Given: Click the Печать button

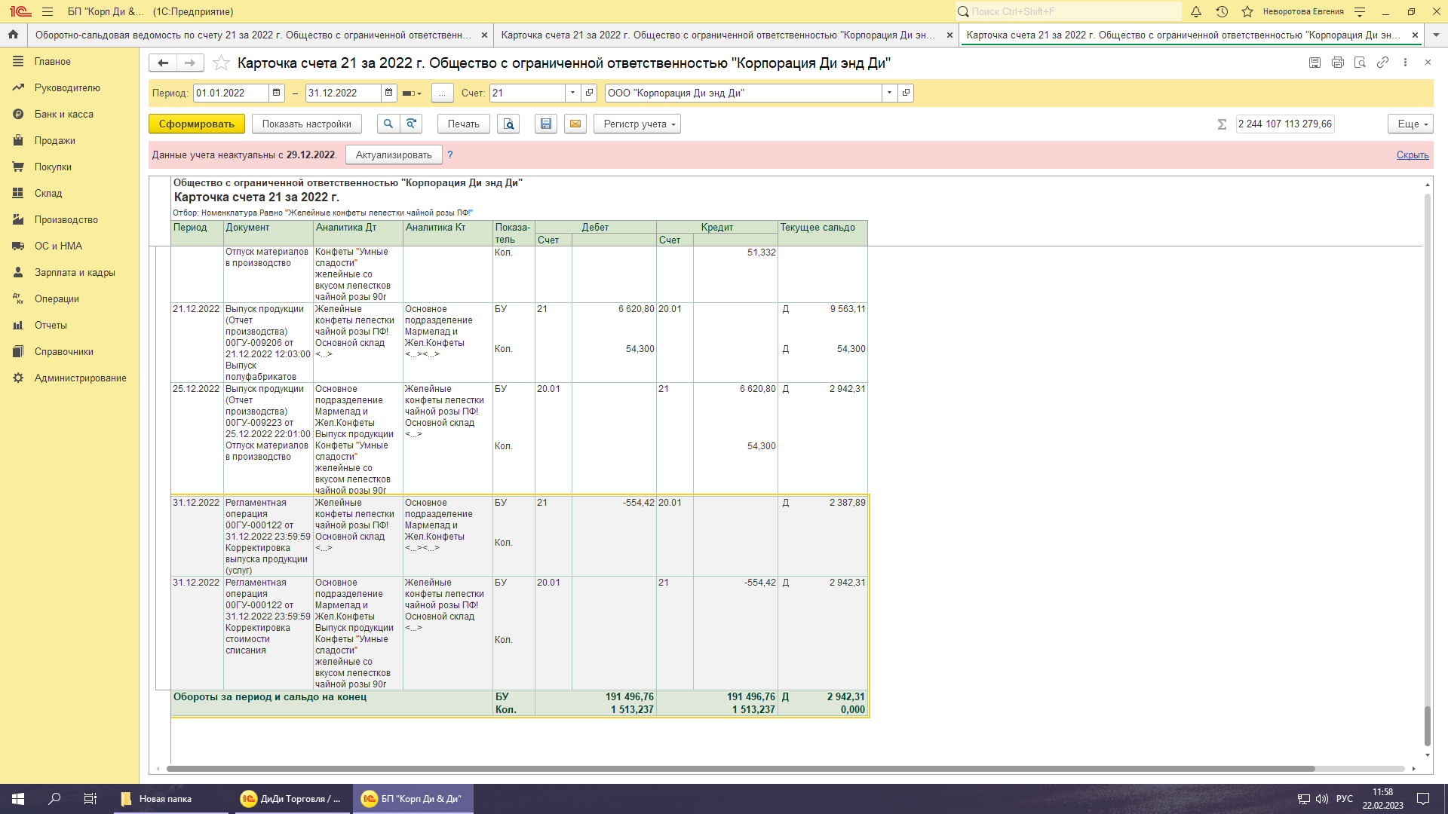Looking at the screenshot, I should click(x=463, y=124).
